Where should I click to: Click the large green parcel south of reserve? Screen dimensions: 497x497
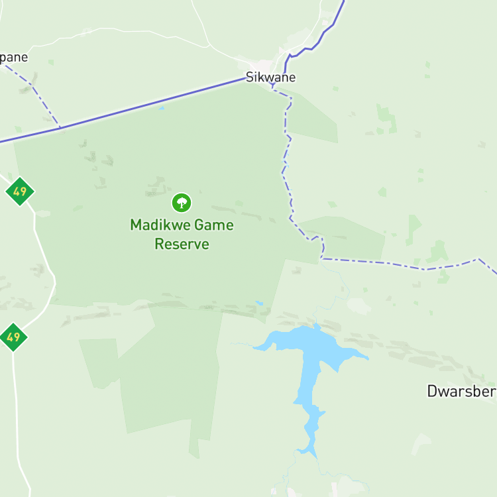click(x=170, y=374)
